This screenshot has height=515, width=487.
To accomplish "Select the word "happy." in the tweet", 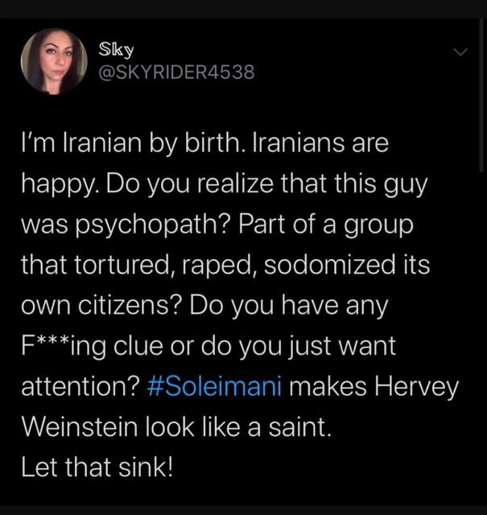I will click(56, 186).
